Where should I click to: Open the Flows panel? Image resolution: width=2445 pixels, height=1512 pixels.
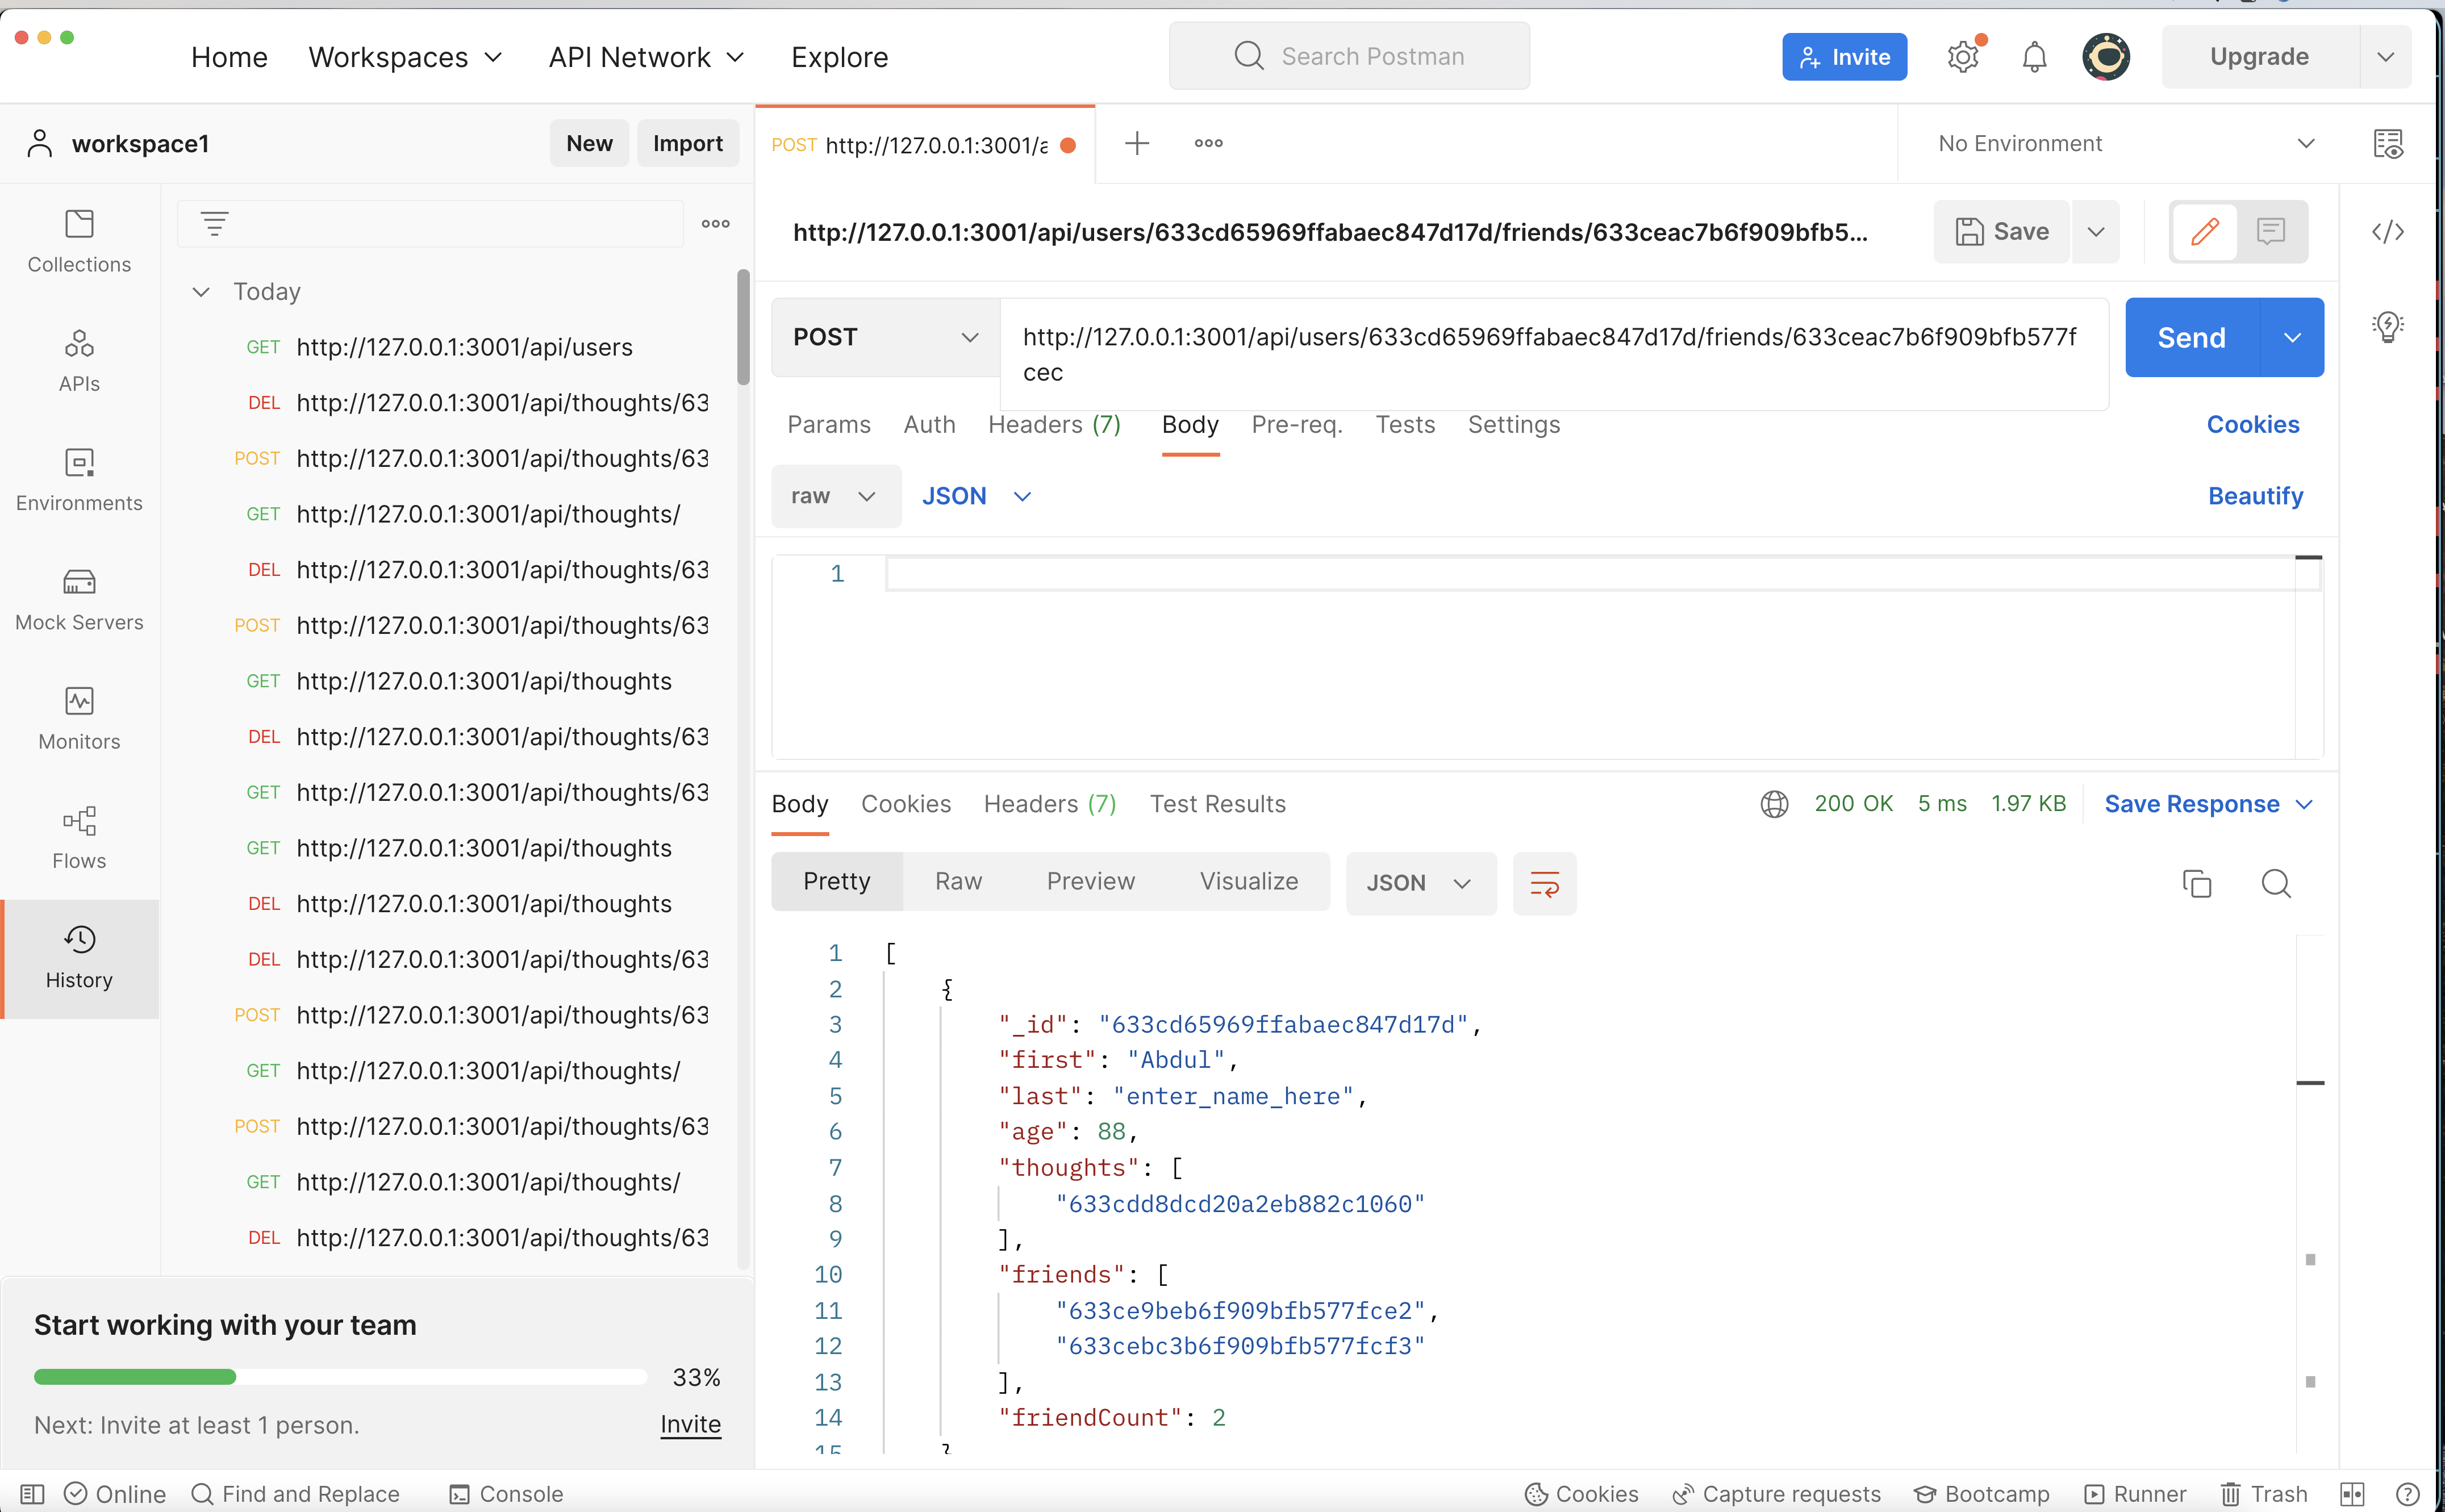point(79,836)
